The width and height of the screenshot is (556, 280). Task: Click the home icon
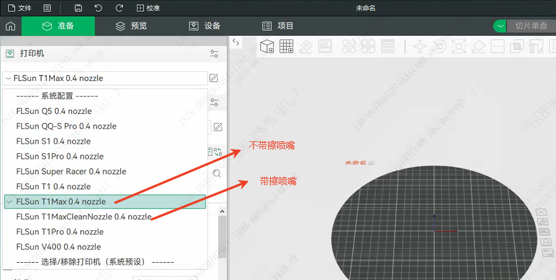[10, 26]
